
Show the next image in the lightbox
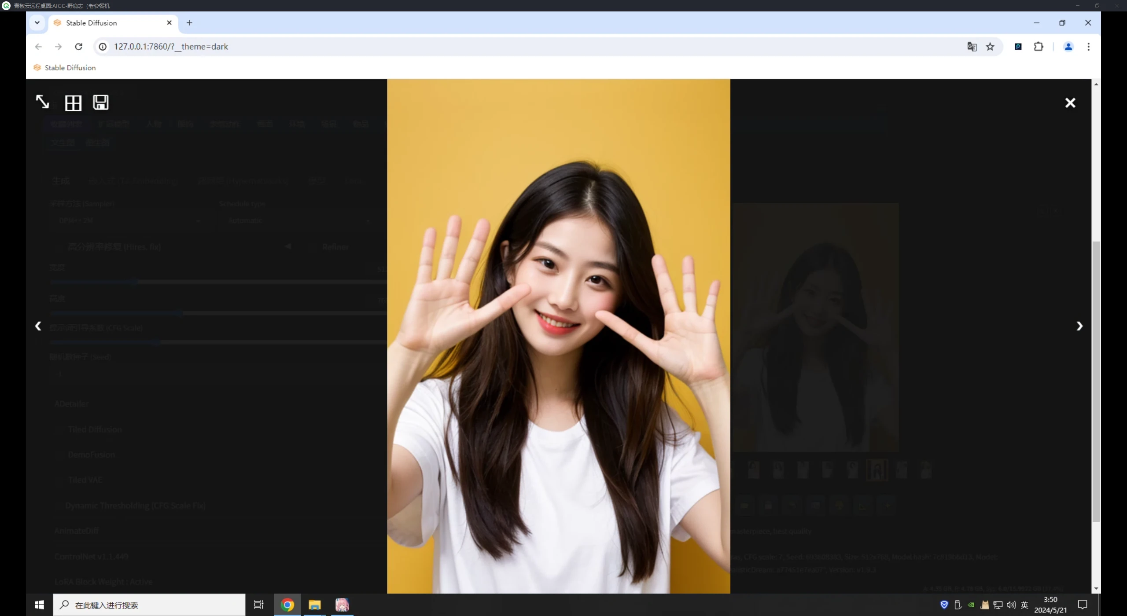pos(1079,326)
